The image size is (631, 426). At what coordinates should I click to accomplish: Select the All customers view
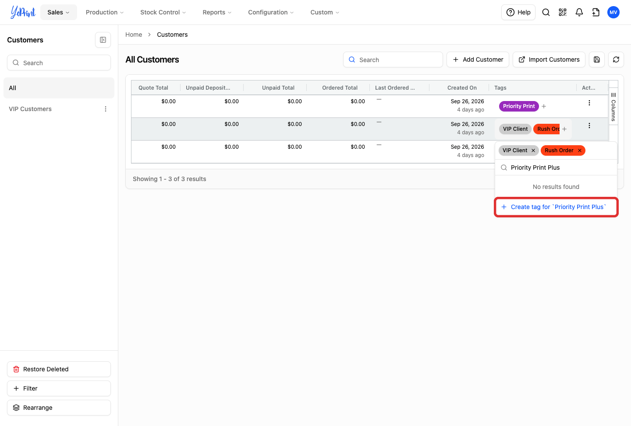click(59, 88)
